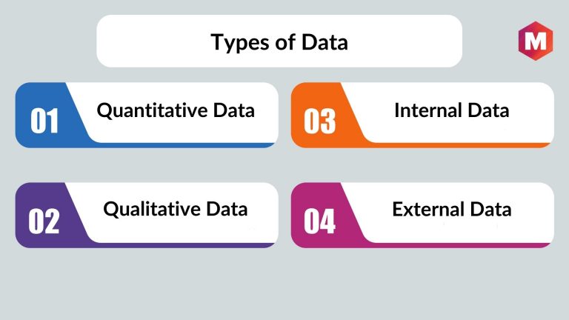Click the word External in fourth card
The height and width of the screenshot is (320, 569).
pos(428,210)
